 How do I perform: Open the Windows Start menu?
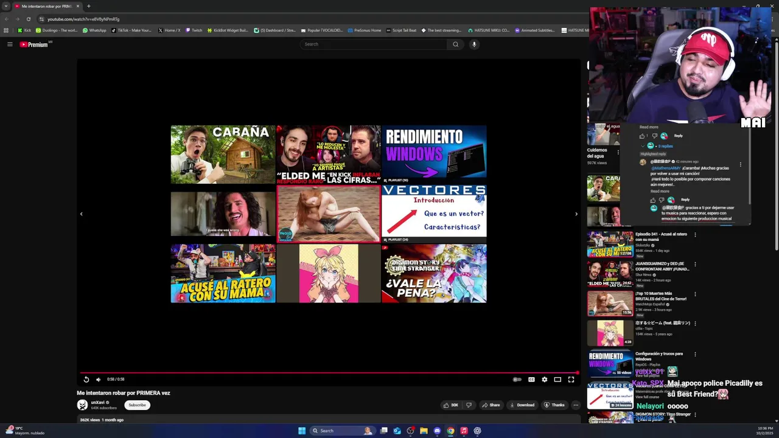pos(301,431)
